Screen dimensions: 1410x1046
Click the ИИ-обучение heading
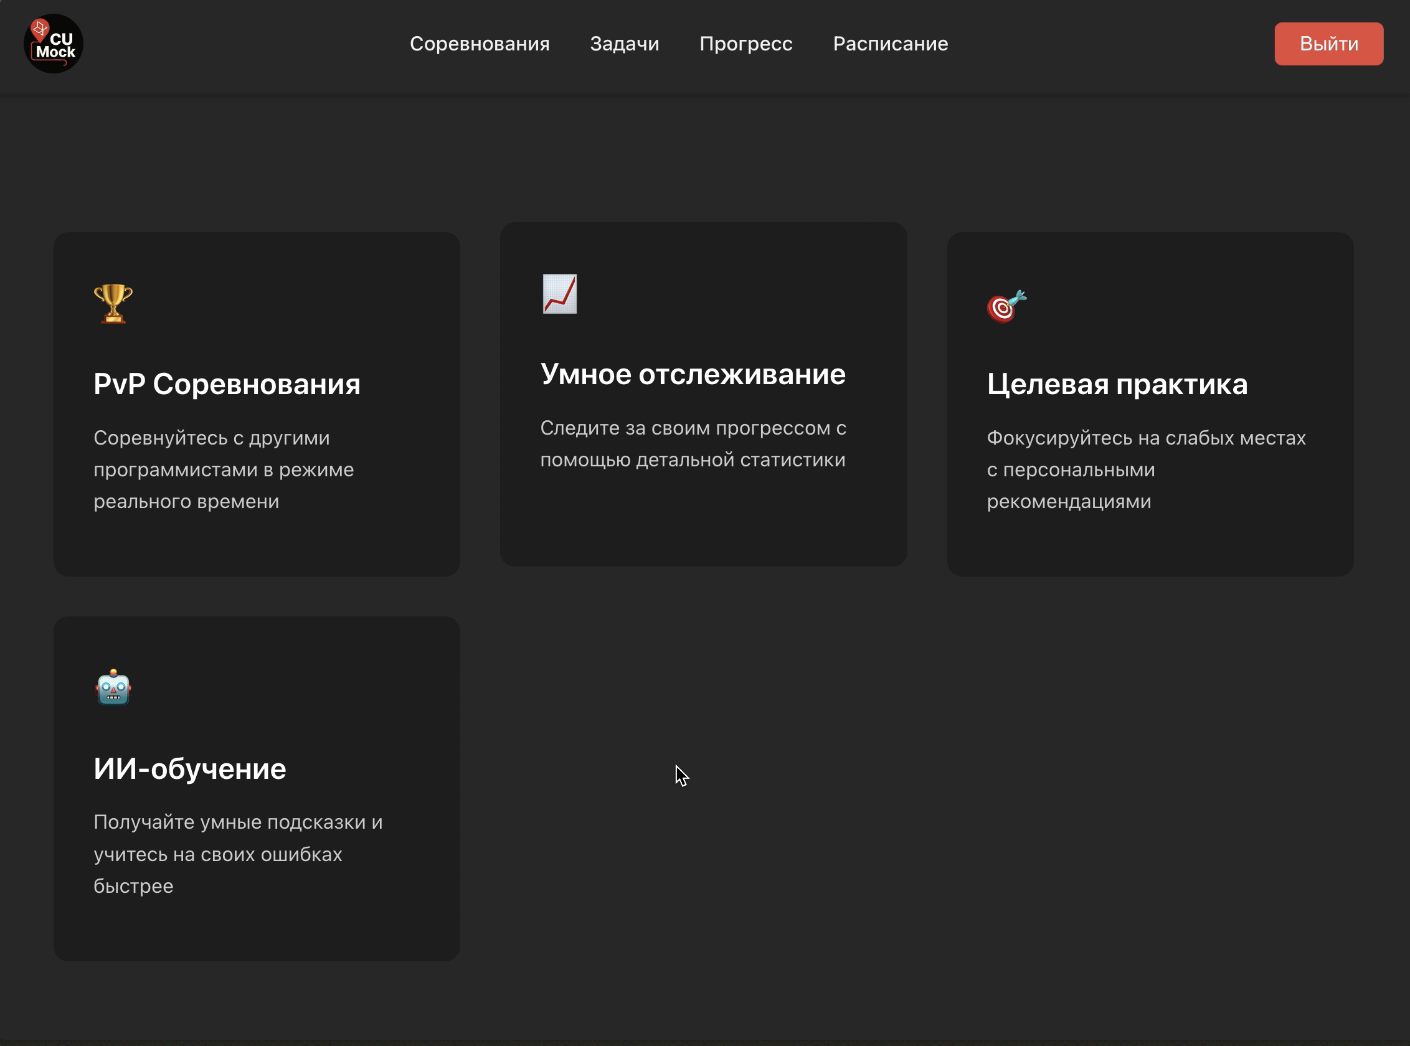(189, 769)
